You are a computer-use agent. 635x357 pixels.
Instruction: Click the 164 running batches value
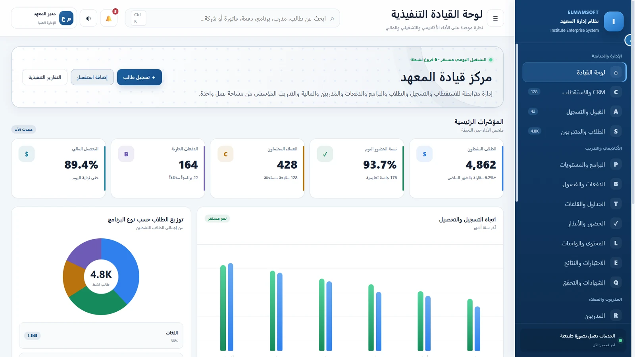pyautogui.click(x=188, y=165)
